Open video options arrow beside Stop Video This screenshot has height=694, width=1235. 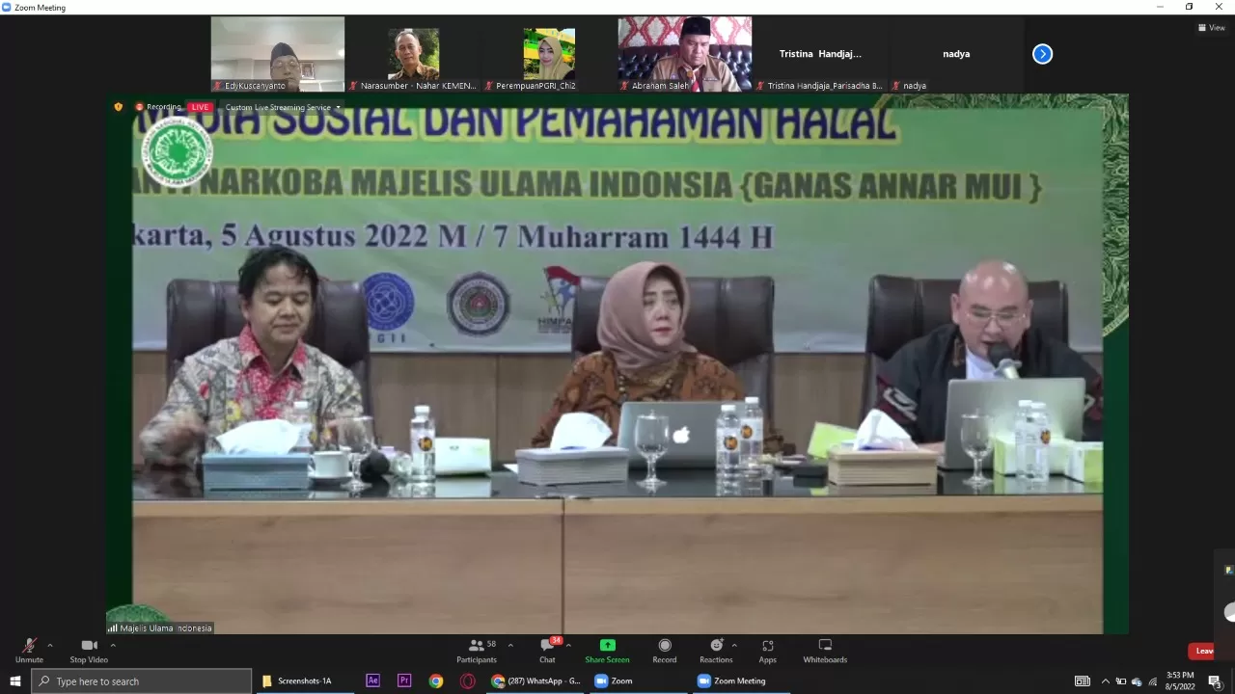pos(113,646)
